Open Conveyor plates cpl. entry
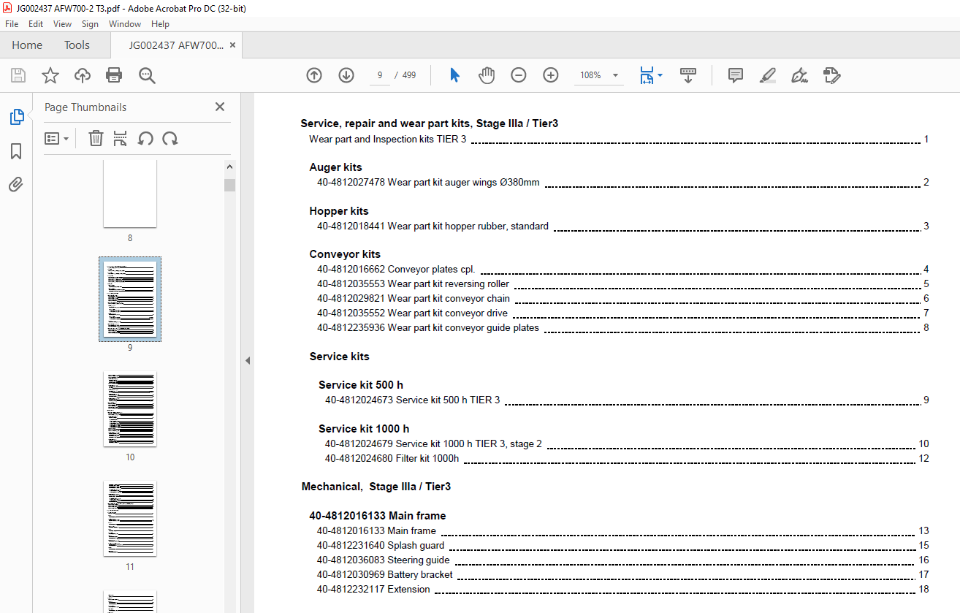Viewport: 960px width, 613px height. click(622, 270)
